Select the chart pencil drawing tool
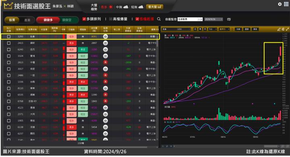The width and height of the screenshot is (290, 157). [279, 29]
